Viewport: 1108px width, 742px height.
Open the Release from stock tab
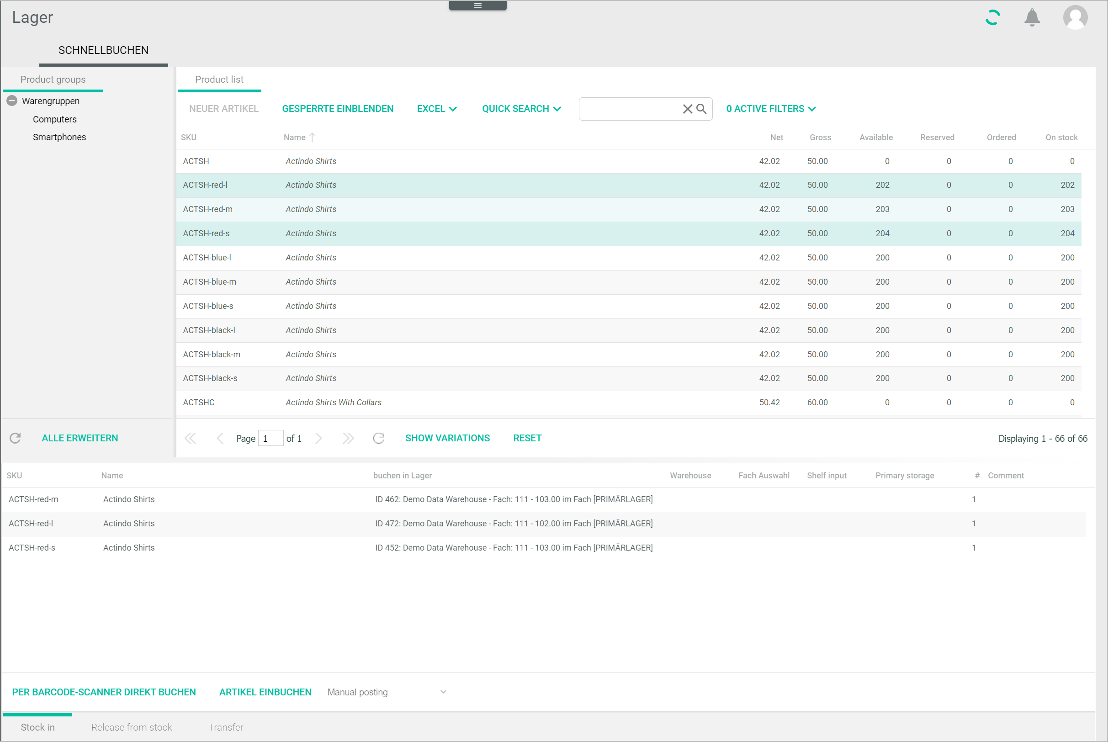click(132, 727)
